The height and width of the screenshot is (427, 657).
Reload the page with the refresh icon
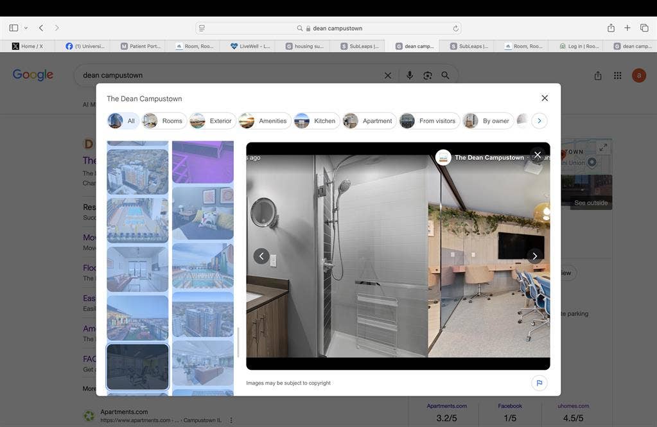point(455,28)
